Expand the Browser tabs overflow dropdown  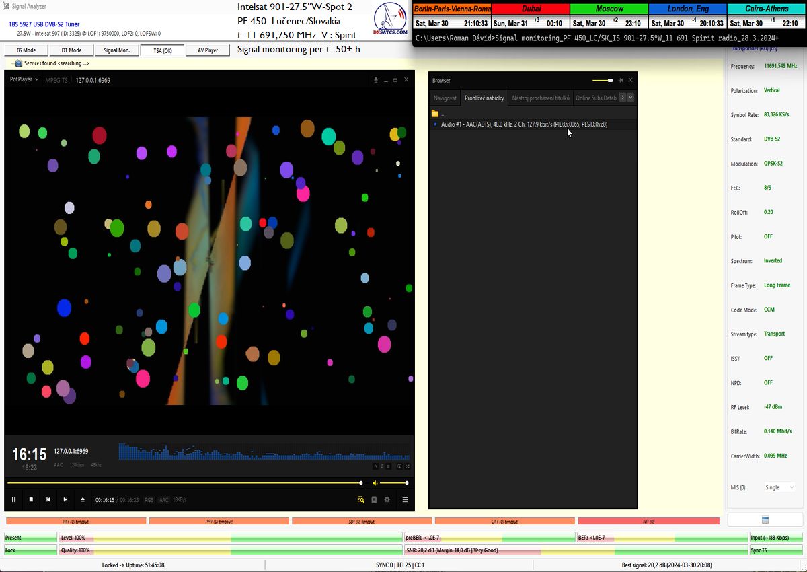[x=631, y=98]
